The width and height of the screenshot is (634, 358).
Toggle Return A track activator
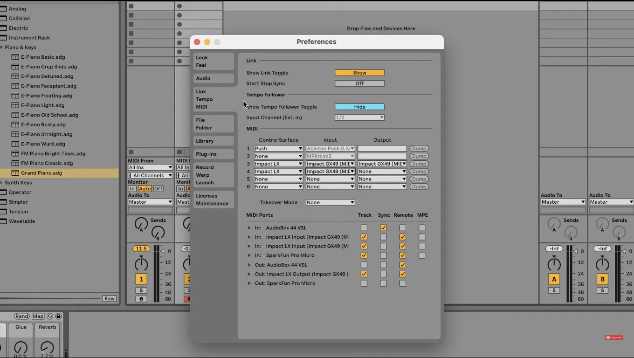point(554,279)
